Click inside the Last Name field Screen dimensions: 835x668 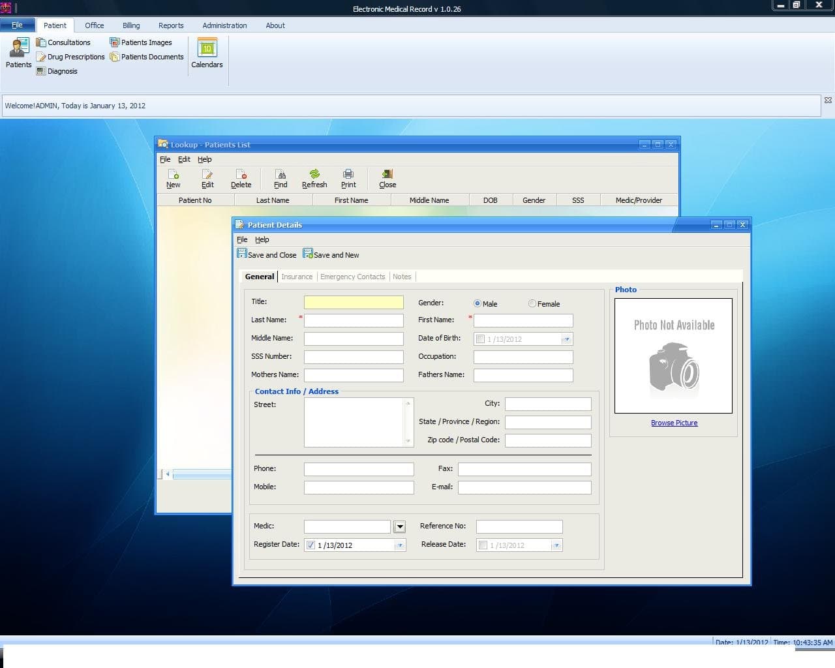coord(354,320)
